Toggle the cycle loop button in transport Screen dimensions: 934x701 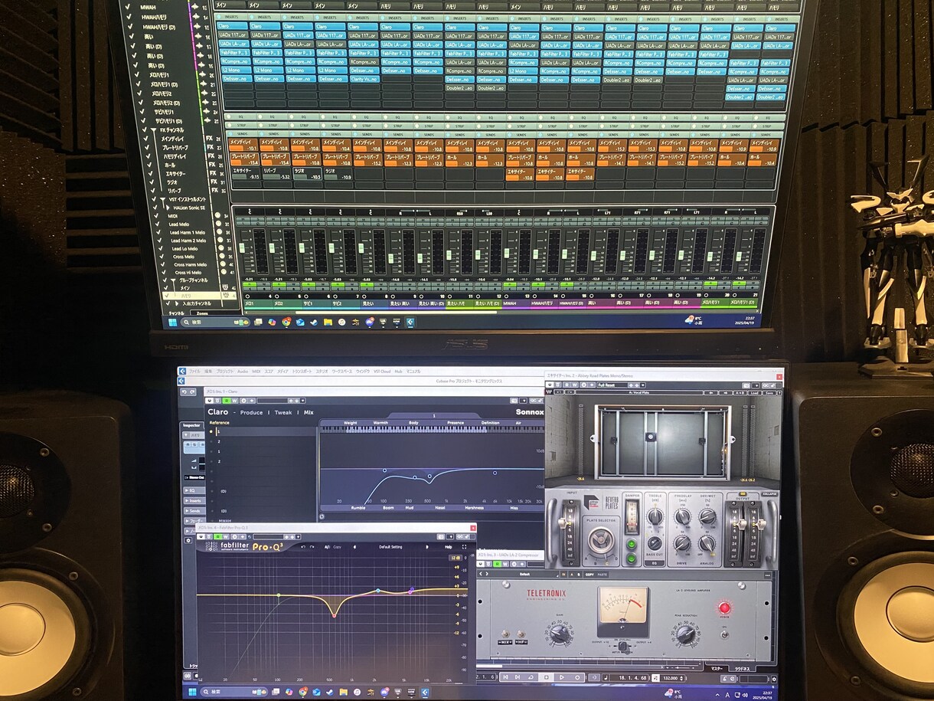coord(531,677)
